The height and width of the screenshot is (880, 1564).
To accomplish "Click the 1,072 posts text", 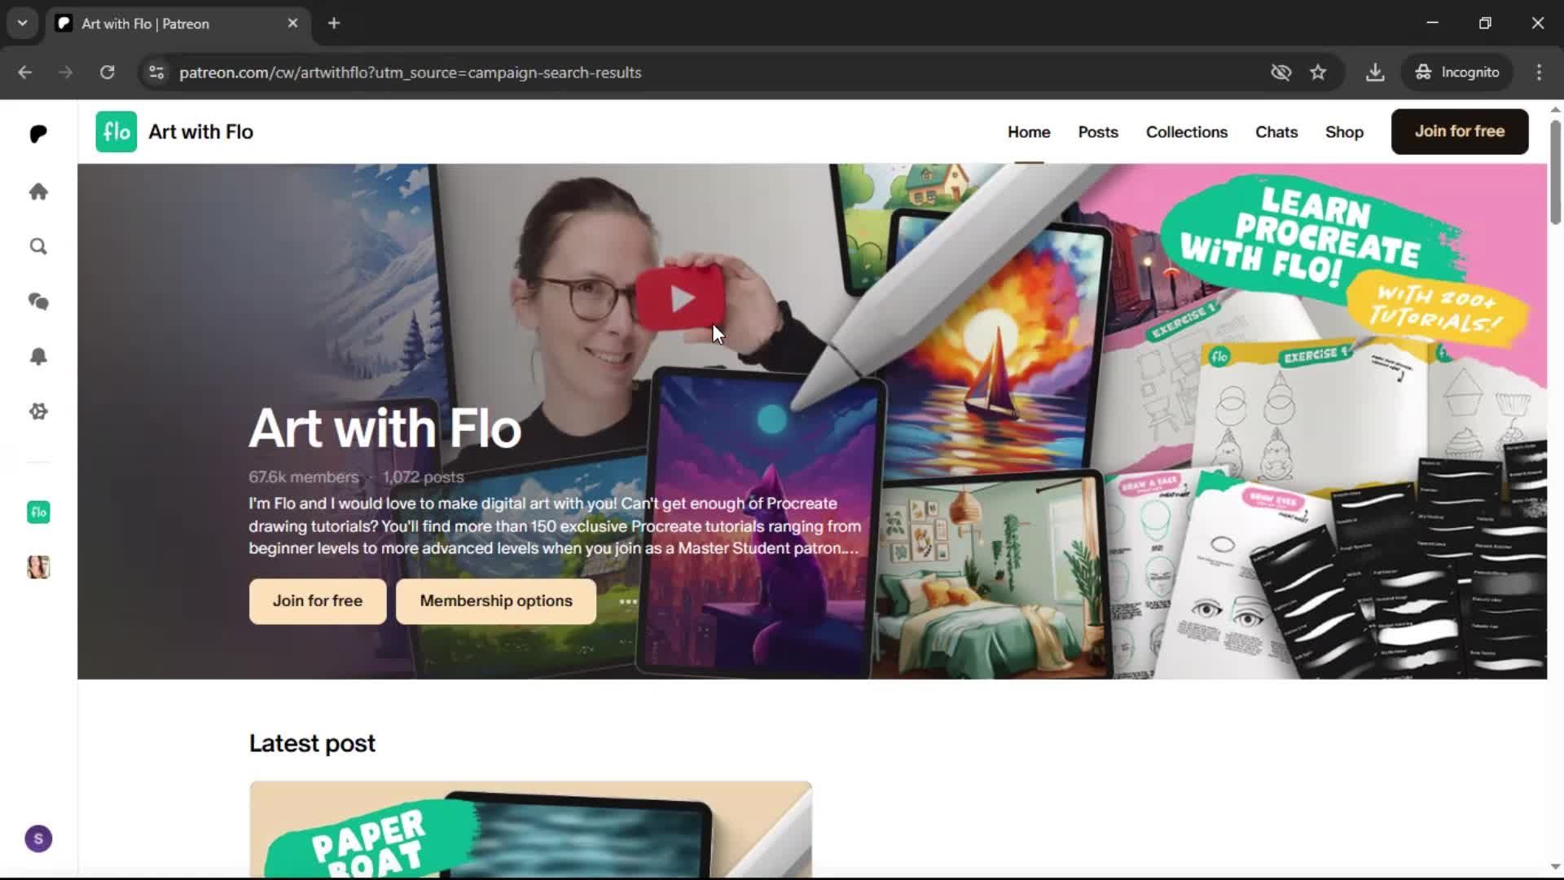I will (423, 477).
